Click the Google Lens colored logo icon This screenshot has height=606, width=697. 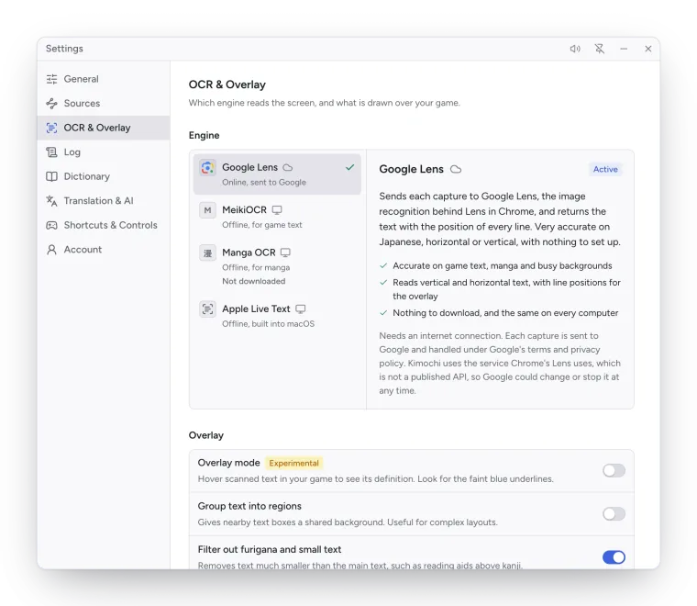click(x=207, y=168)
